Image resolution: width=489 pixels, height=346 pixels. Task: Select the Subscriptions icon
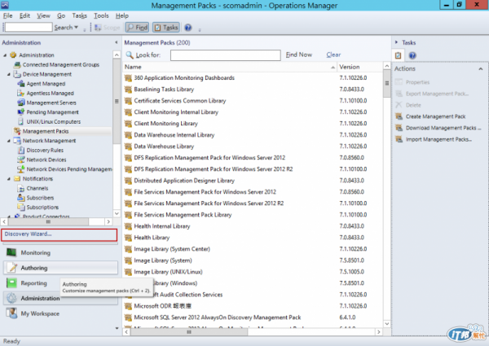click(21, 208)
